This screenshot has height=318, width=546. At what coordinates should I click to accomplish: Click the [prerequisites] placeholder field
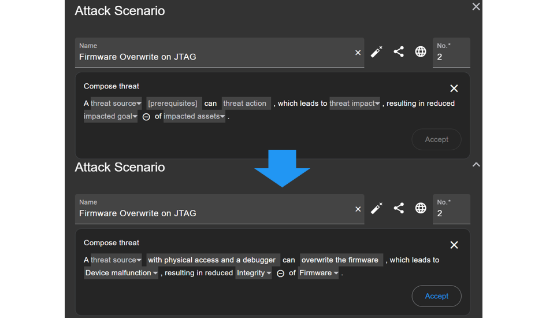[x=173, y=103]
